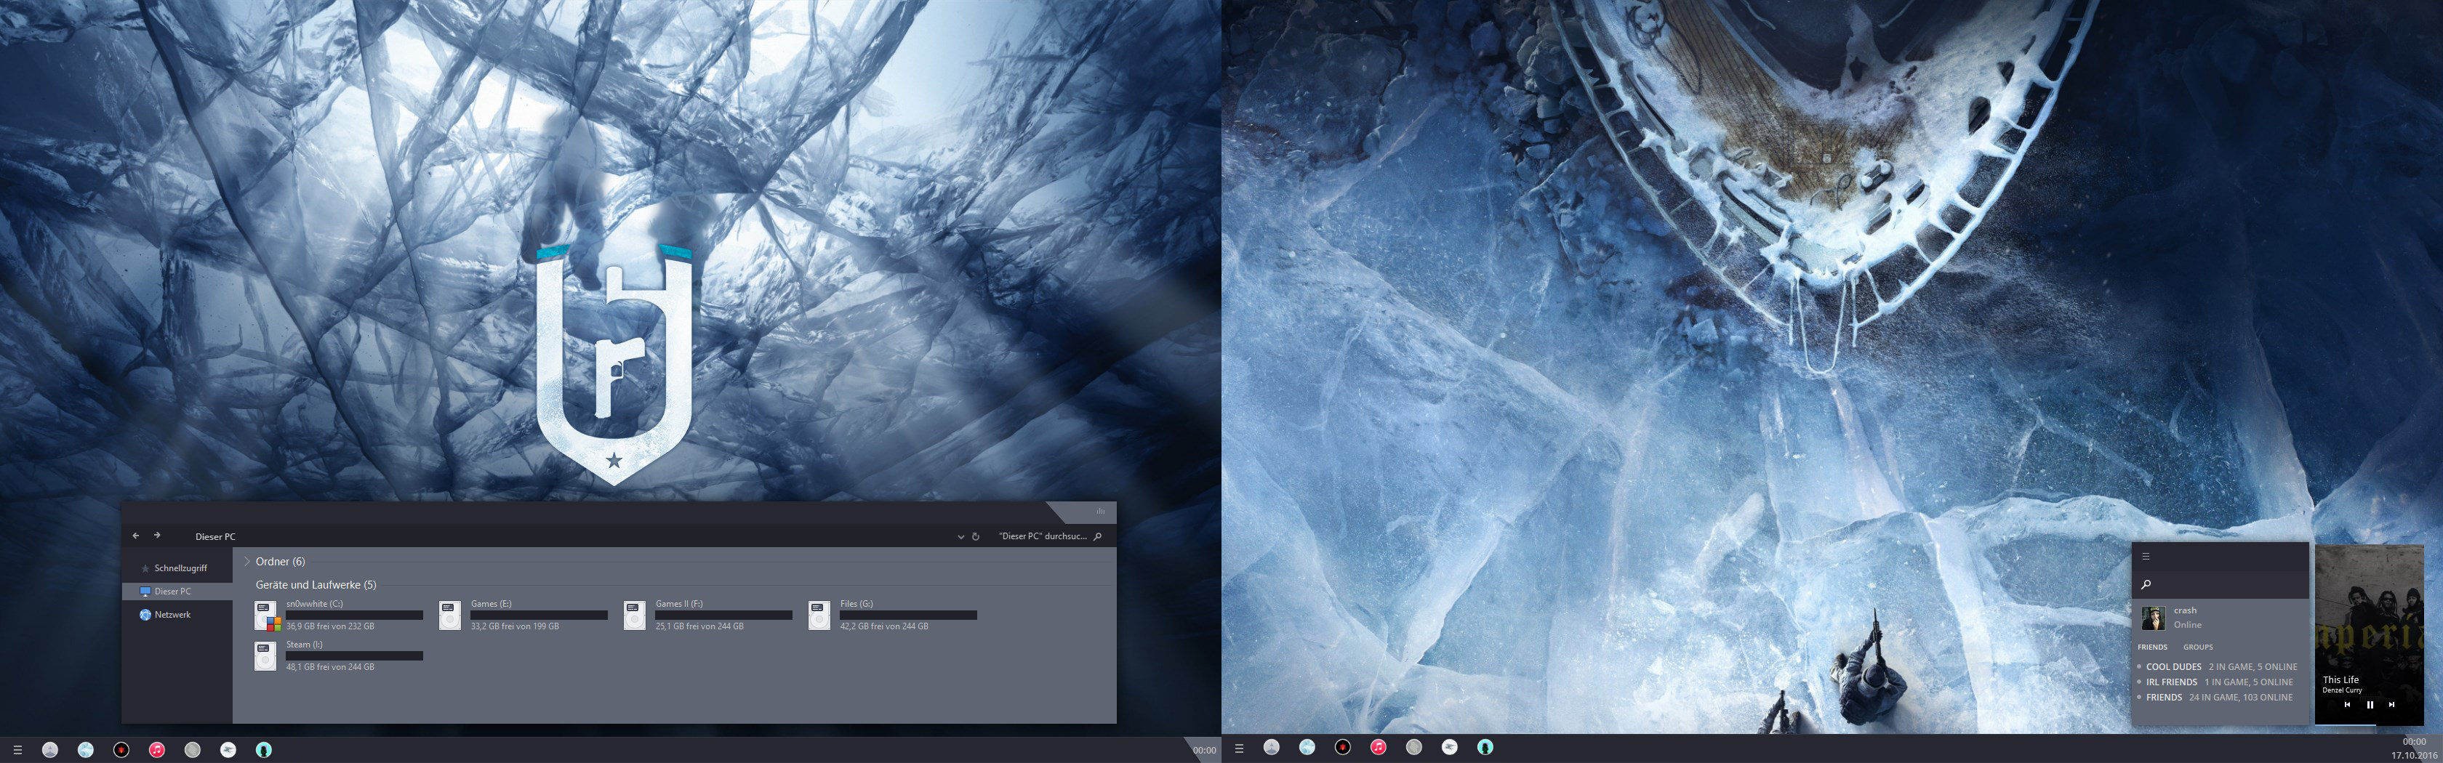This screenshot has width=2443, height=763.
Task: Open the Steam (I:) drive icon
Action: (x=267, y=656)
